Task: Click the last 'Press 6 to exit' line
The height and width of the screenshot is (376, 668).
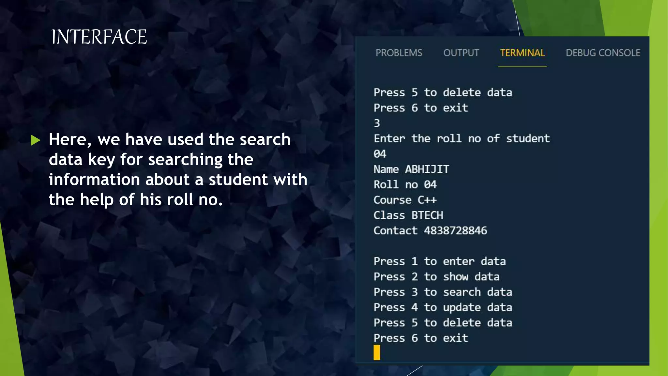Action: pos(421,338)
